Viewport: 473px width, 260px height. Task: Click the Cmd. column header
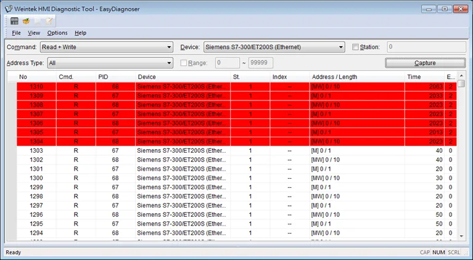76,77
